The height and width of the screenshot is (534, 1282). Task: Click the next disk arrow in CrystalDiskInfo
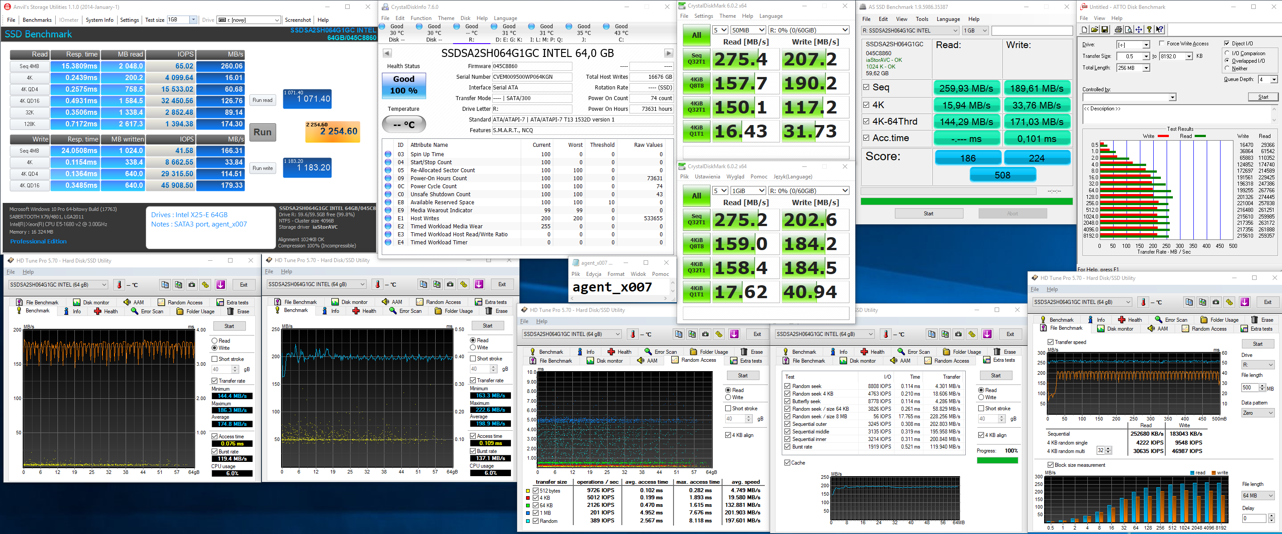point(668,53)
